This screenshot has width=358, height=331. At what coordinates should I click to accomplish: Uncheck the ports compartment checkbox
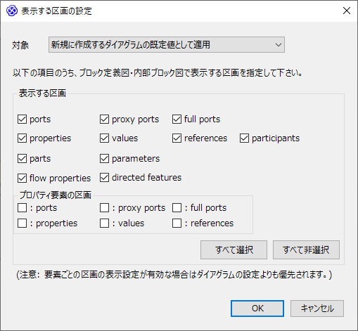(x=22, y=119)
